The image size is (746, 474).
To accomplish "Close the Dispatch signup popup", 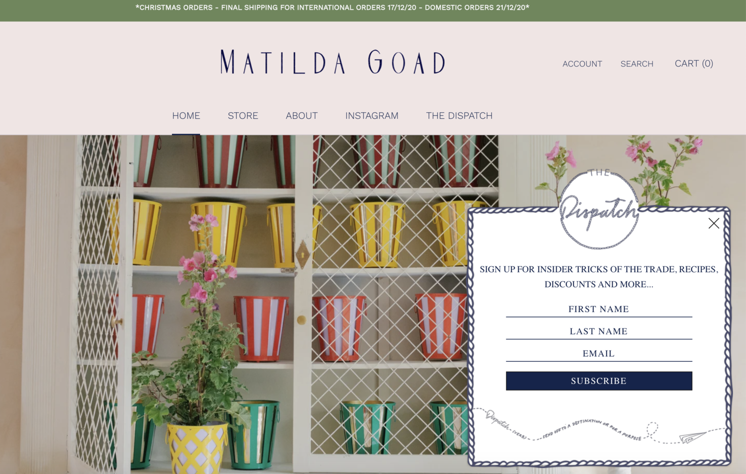I will pyautogui.click(x=714, y=224).
